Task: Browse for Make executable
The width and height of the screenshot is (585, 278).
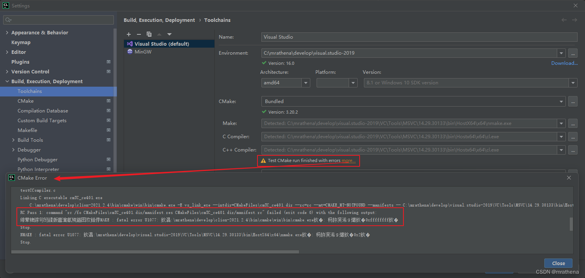Action: click(x=573, y=123)
